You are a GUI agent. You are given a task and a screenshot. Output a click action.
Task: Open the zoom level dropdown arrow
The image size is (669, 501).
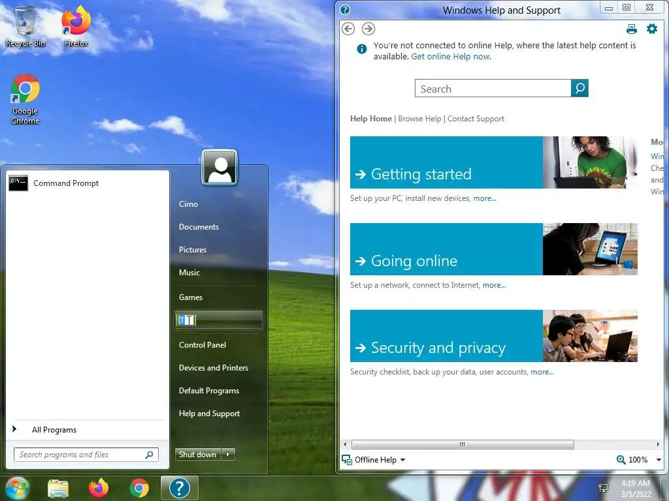659,460
